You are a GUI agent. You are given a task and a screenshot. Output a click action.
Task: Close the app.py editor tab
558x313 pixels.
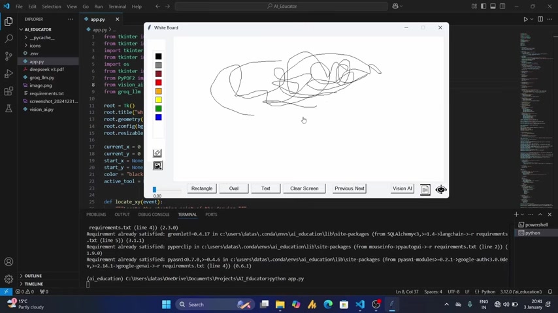coord(118,19)
